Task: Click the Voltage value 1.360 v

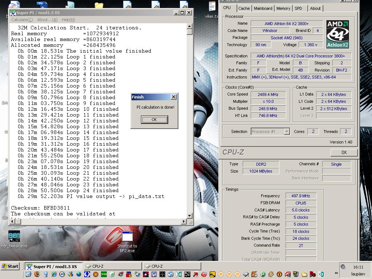Action: (x=310, y=45)
